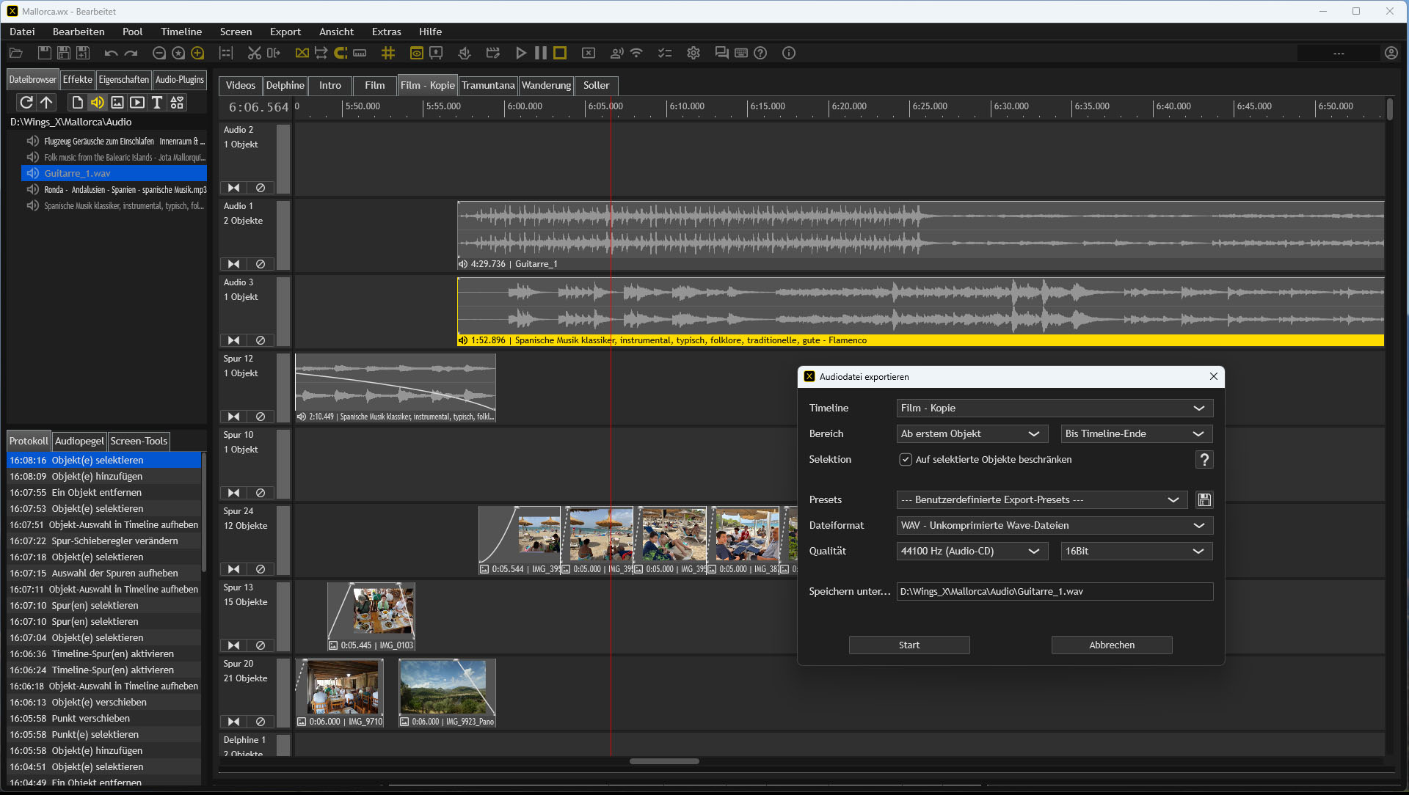Viewport: 1409px width, 795px height.
Task: Open settings with the gear icon
Action: click(x=693, y=53)
